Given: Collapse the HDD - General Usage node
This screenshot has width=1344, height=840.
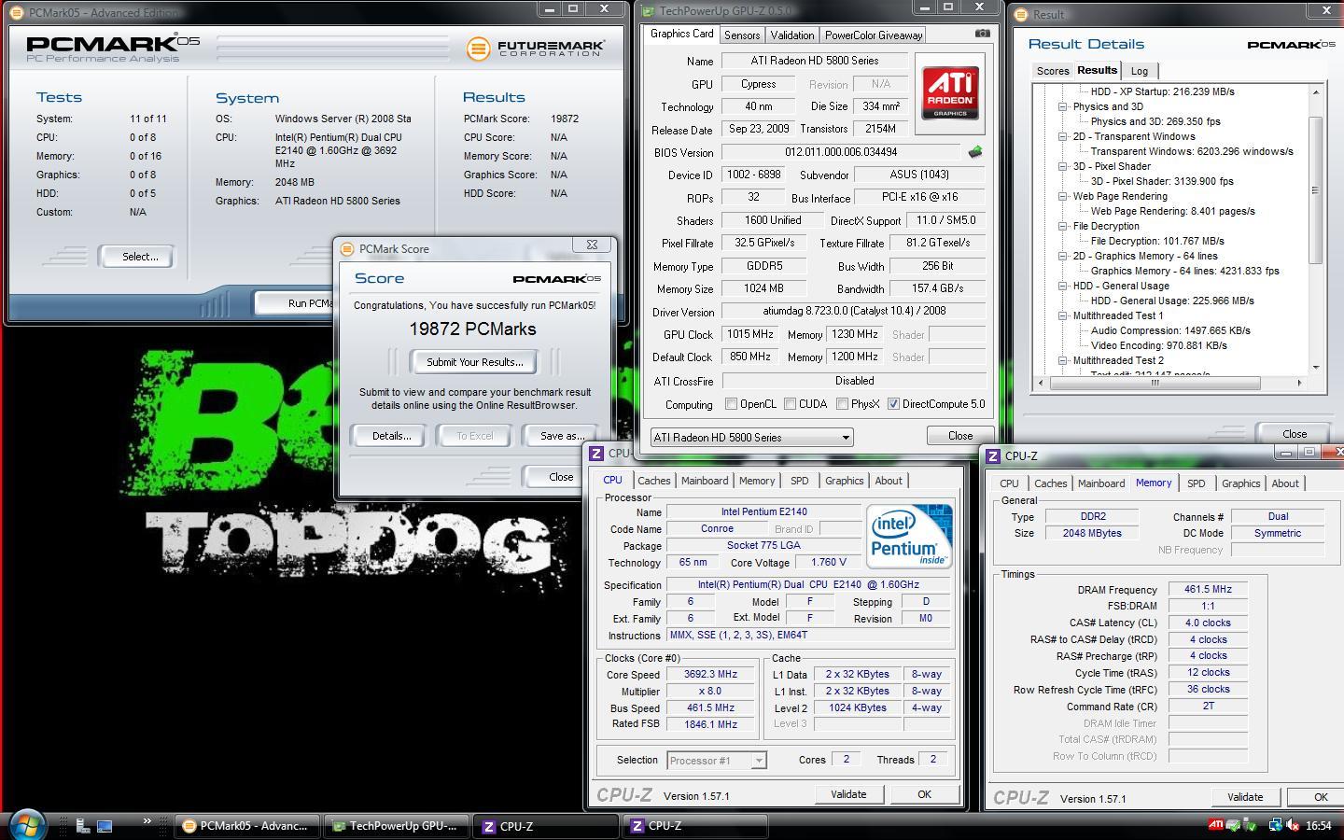Looking at the screenshot, I should pyautogui.click(x=1062, y=286).
